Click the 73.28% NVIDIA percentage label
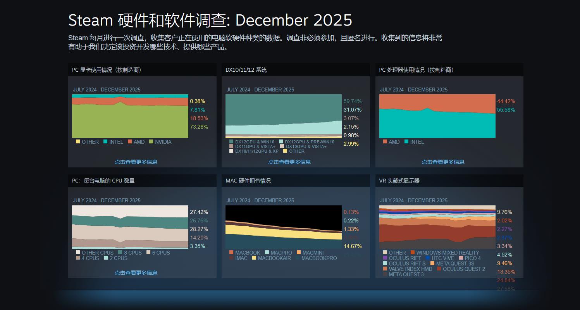Viewport: 580px width, 310px height. (x=199, y=127)
